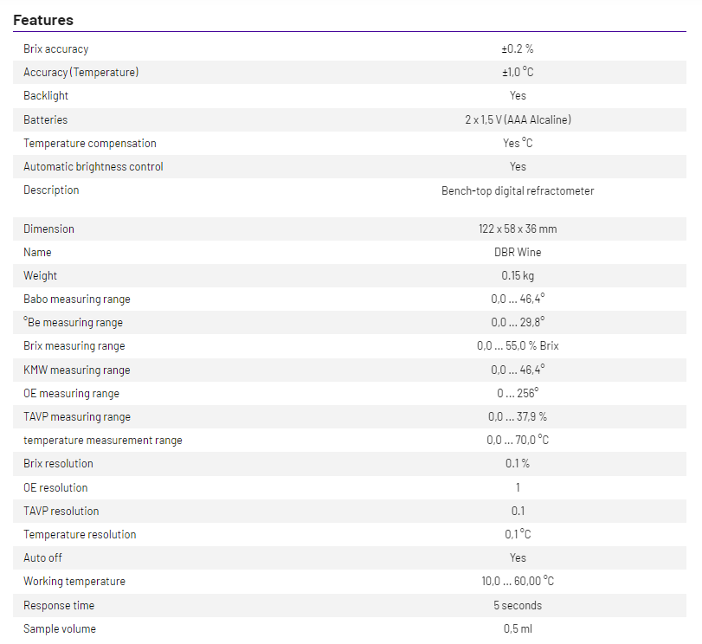Click the Auto off row label
The image size is (702, 644).
coord(42,558)
